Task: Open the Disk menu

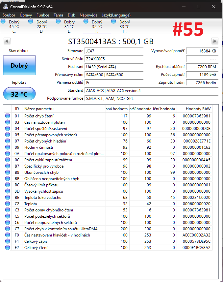Action: pyautogui.click(x=71, y=15)
